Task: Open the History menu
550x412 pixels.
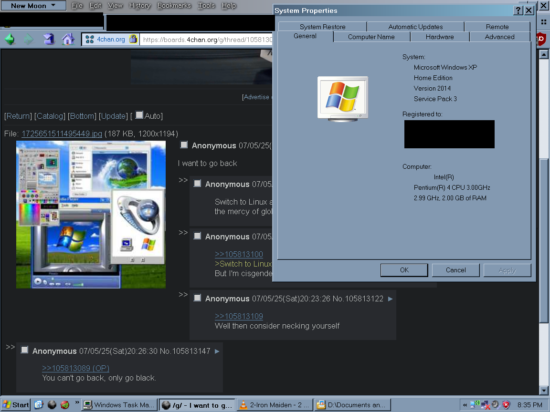Action: [139, 6]
